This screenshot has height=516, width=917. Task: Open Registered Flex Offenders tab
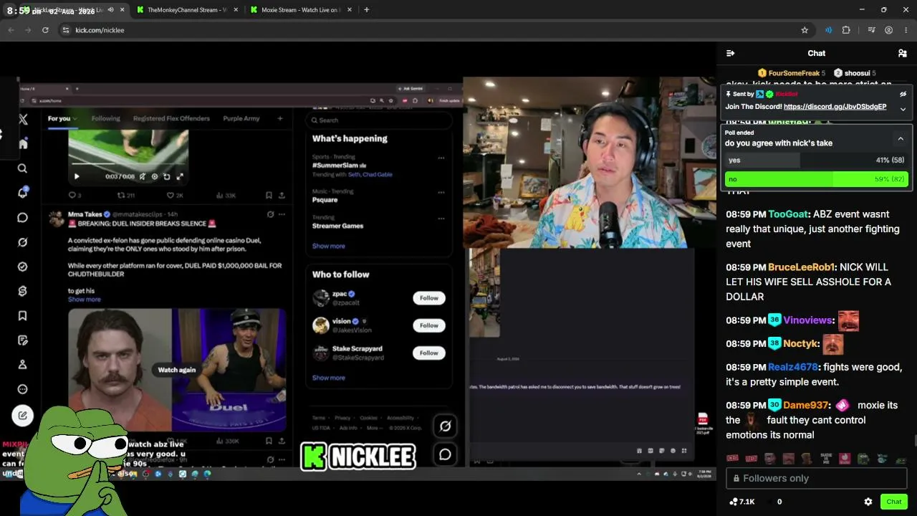click(x=171, y=118)
